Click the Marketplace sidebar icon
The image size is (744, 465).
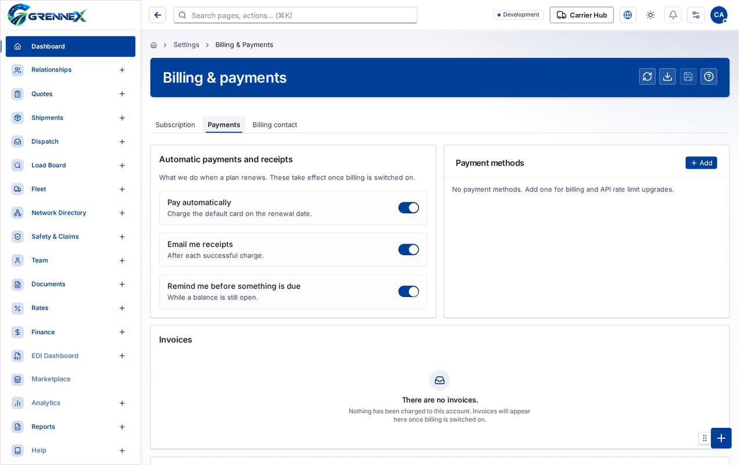coord(18,379)
